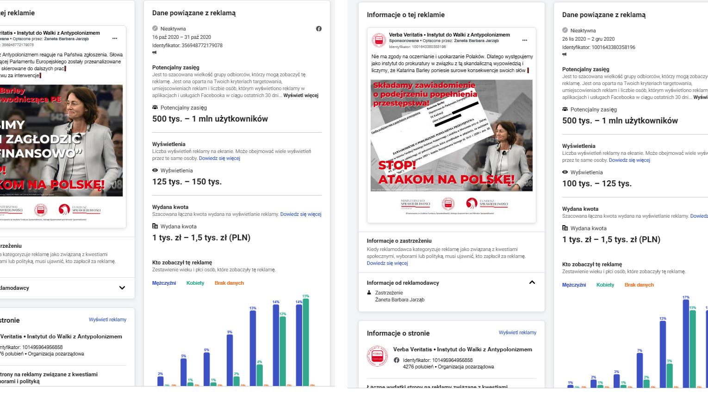Collapse Informacje od reklamodawcy section in right screenshot
This screenshot has width=708, height=398.
point(532,282)
